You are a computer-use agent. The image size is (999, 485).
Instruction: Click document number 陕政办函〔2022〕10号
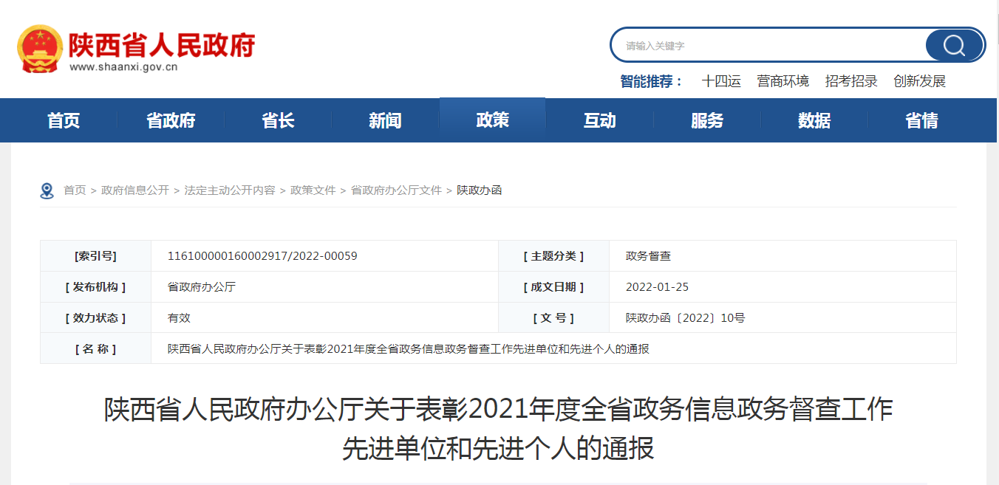pyautogui.click(x=685, y=318)
